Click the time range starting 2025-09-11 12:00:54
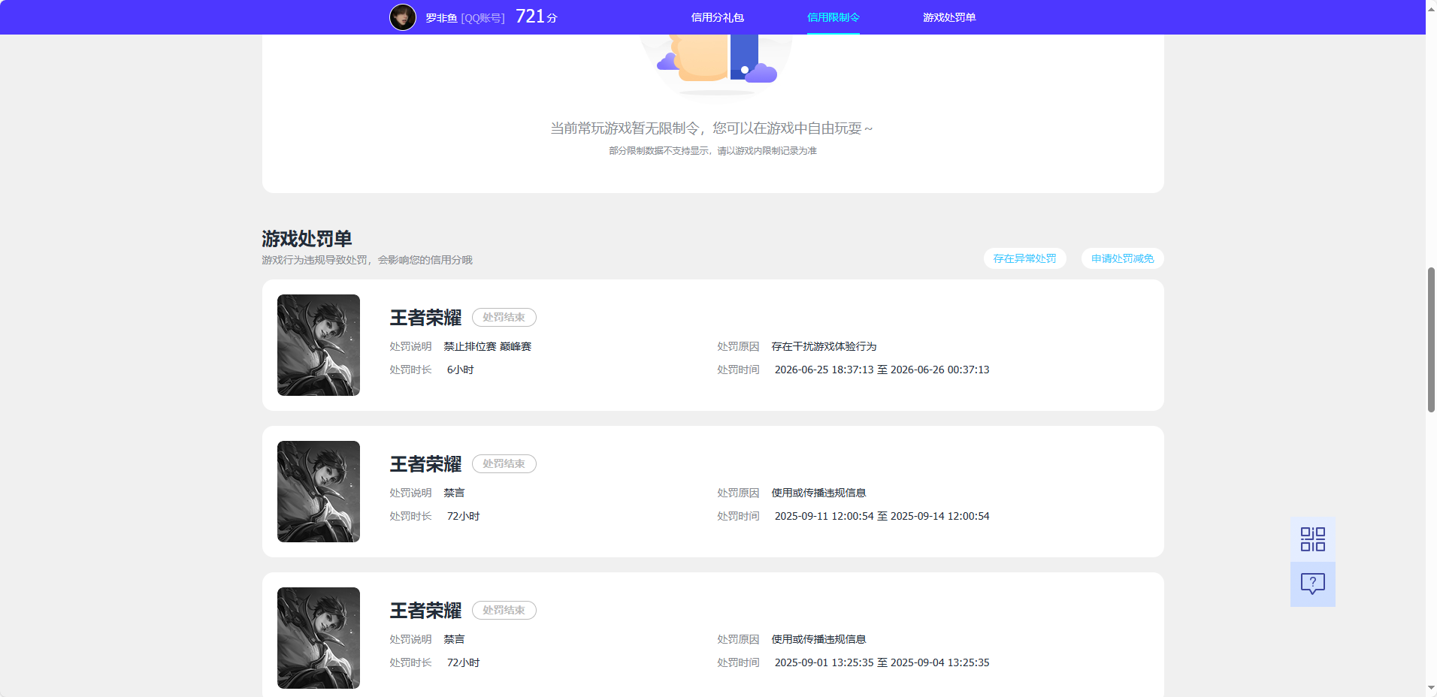The image size is (1437, 697). 882,517
